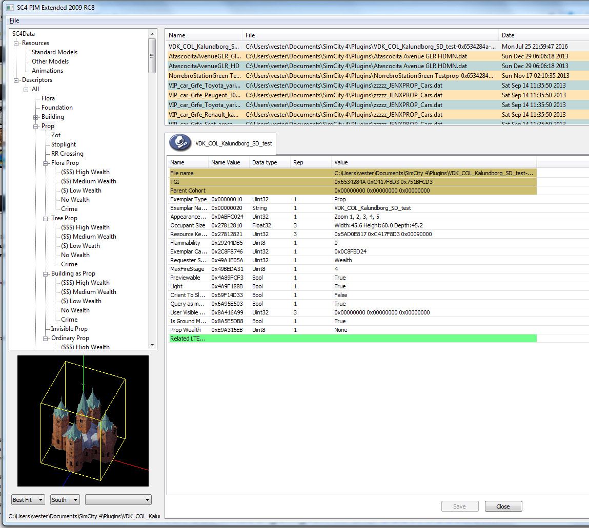The image size is (589, 528).
Task: Click the Parent Cohort row
Action: (353, 191)
